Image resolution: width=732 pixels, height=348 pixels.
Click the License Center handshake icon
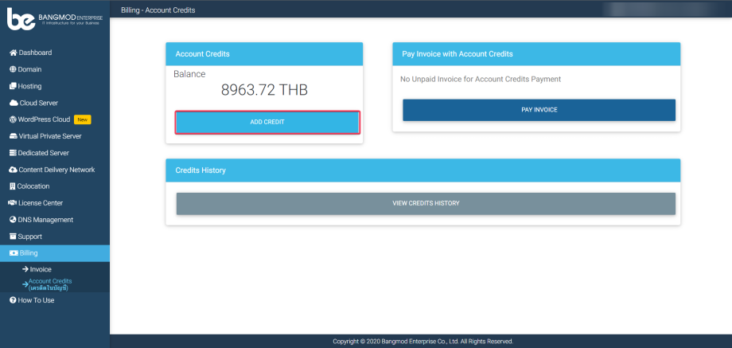click(14, 203)
